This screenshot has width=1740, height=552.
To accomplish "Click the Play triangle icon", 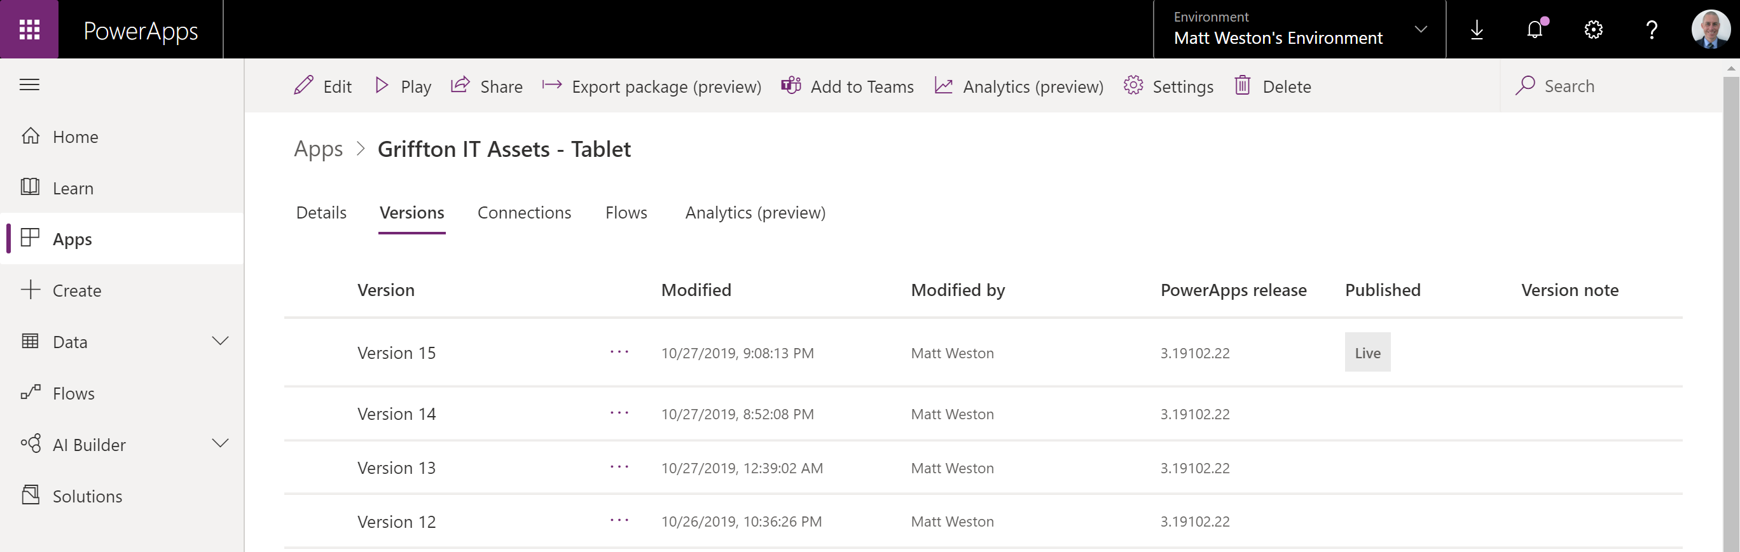I will coord(382,85).
